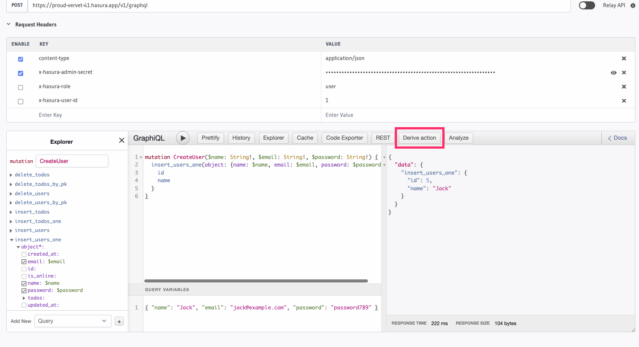Enable the x-hasura-role header checkbox
This screenshot has height=347, width=639.
21,87
